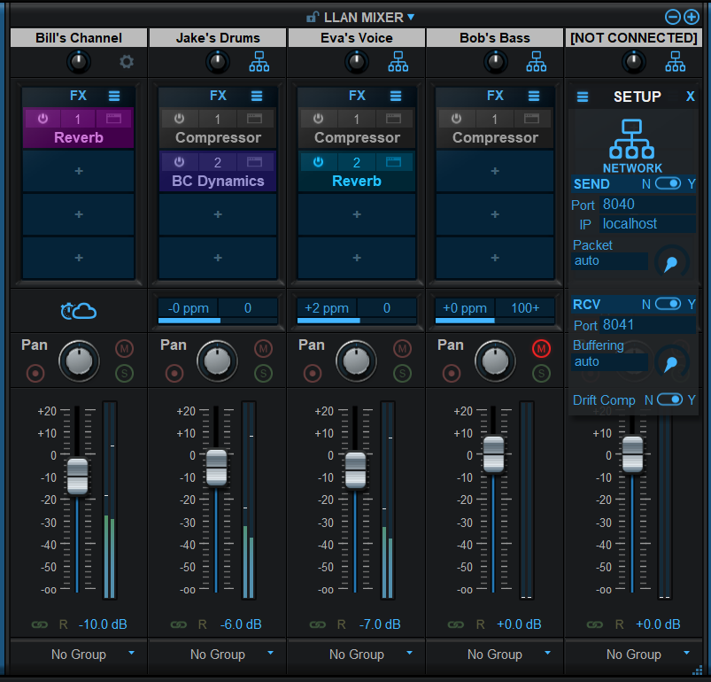Open settings gear on Bill's Channel
The width and height of the screenshot is (711, 682).
(127, 62)
